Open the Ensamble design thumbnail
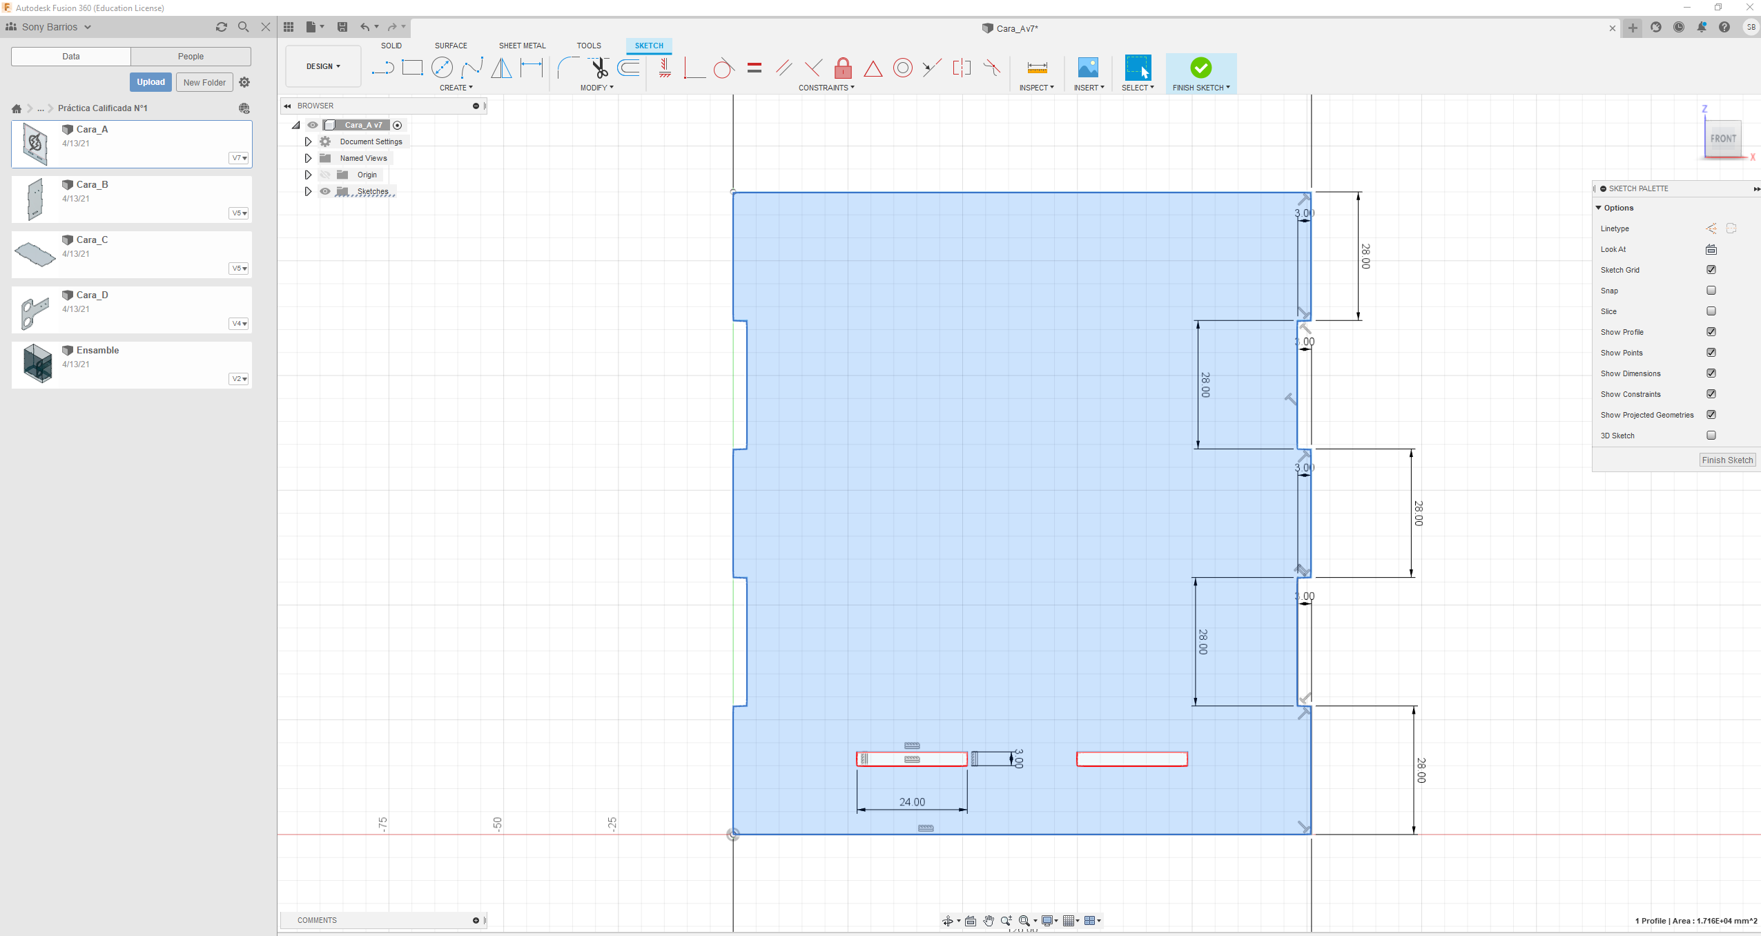Image resolution: width=1761 pixels, height=936 pixels. 37,363
